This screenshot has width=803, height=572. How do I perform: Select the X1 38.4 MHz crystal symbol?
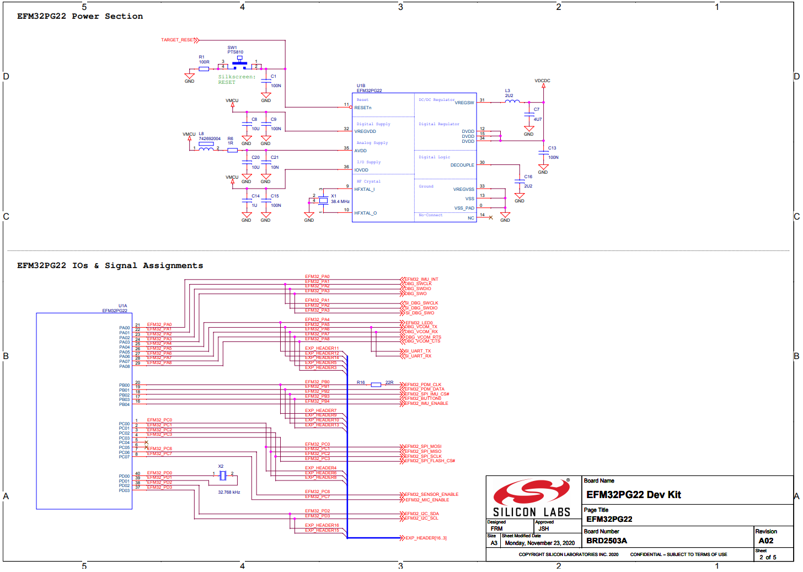click(x=323, y=201)
